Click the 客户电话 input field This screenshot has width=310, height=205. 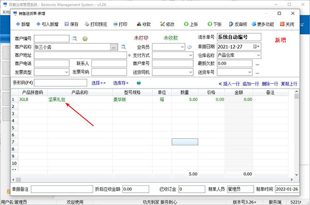pyautogui.click(x=52, y=64)
